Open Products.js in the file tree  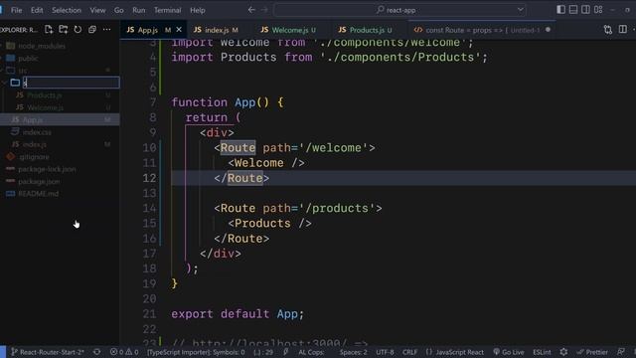(x=44, y=95)
